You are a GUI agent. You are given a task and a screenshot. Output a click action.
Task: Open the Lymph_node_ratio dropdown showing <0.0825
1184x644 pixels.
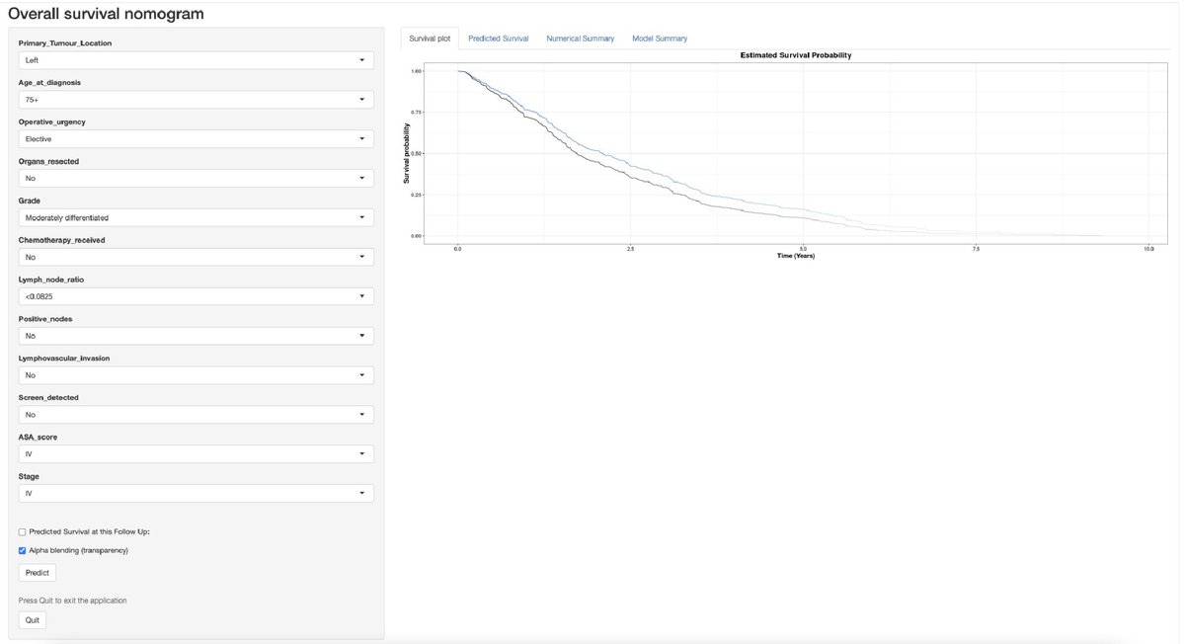point(196,296)
